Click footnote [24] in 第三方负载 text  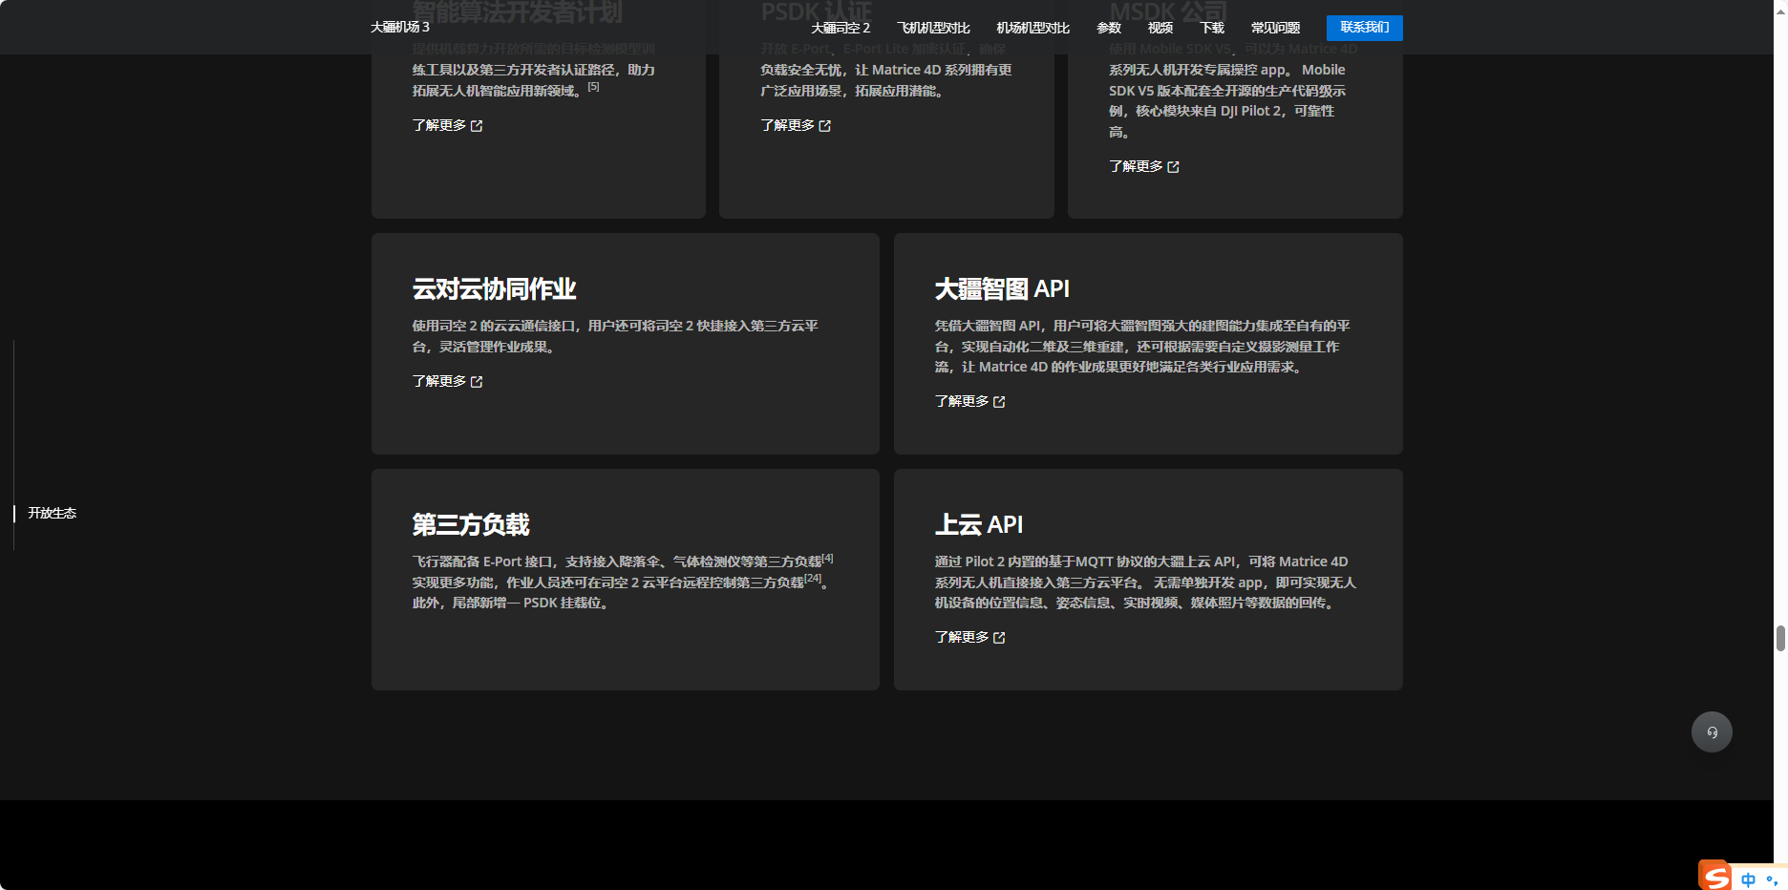coord(814,577)
